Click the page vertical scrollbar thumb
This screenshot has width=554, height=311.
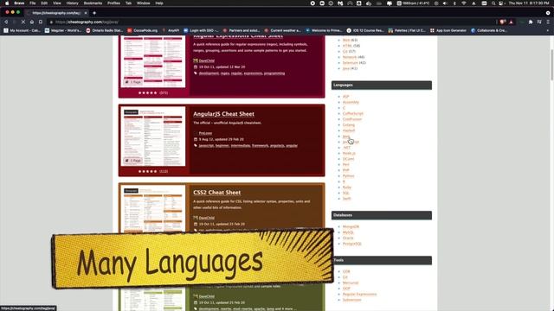click(552, 65)
